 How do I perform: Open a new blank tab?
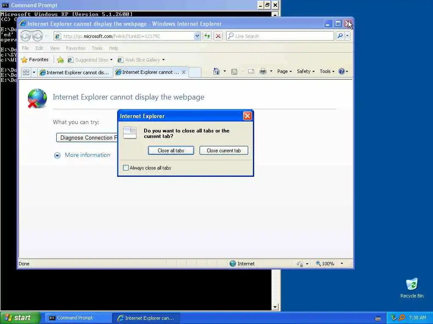tap(195, 73)
